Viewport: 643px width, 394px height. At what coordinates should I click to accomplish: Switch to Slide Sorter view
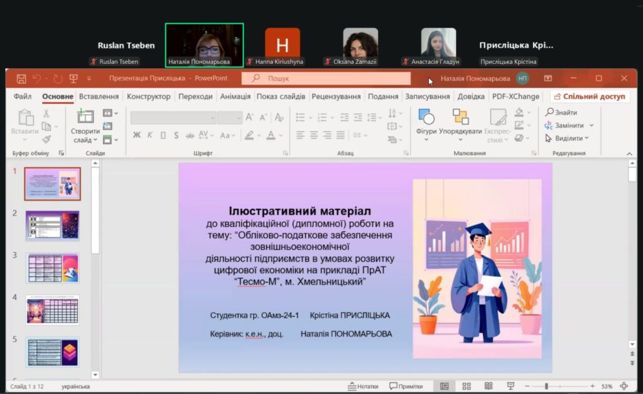[467, 386]
